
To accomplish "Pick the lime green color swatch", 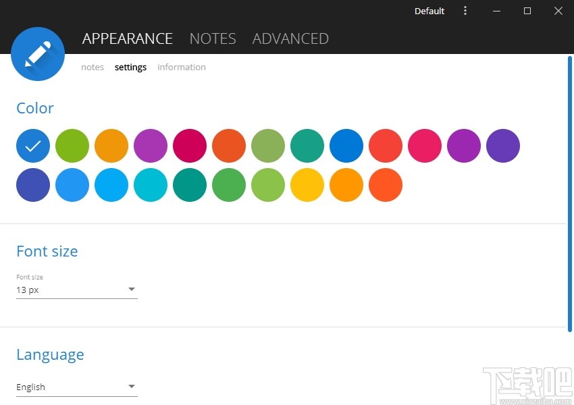I will (72, 146).
